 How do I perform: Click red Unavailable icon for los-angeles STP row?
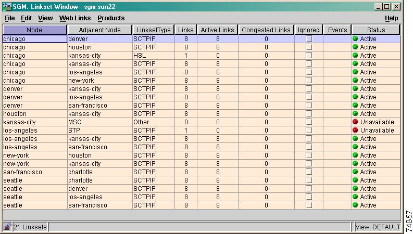tap(355, 130)
